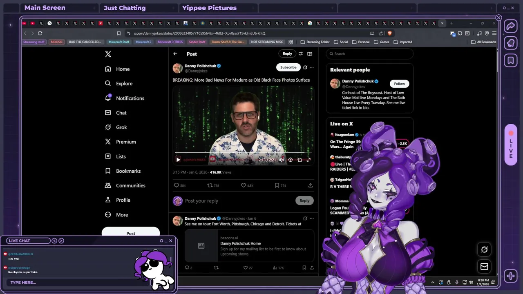Open the main post's three-dot more menu
The width and height of the screenshot is (523, 294).
coord(312,67)
